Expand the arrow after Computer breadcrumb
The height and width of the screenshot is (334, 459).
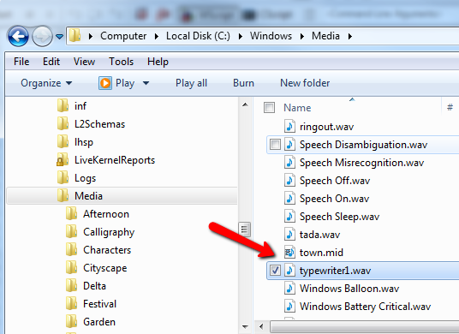tap(157, 36)
